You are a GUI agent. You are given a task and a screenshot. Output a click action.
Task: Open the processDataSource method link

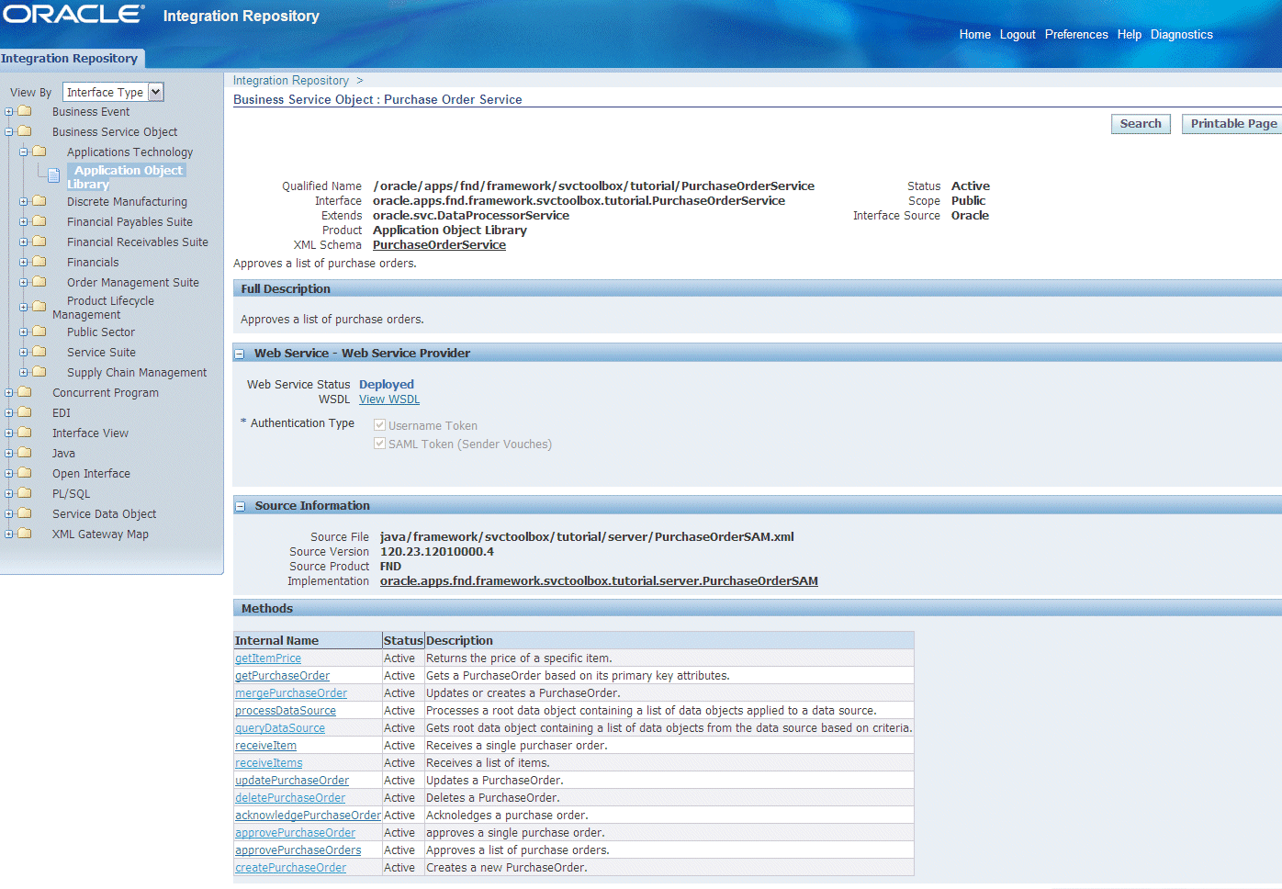[286, 711]
